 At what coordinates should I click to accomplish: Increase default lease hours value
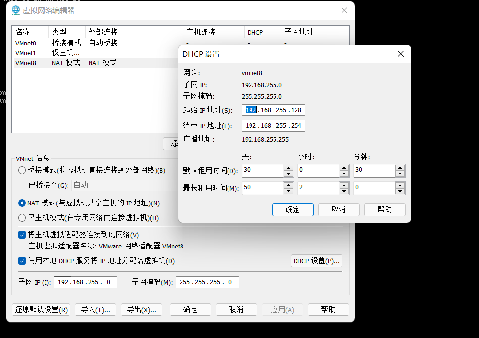pos(344,168)
